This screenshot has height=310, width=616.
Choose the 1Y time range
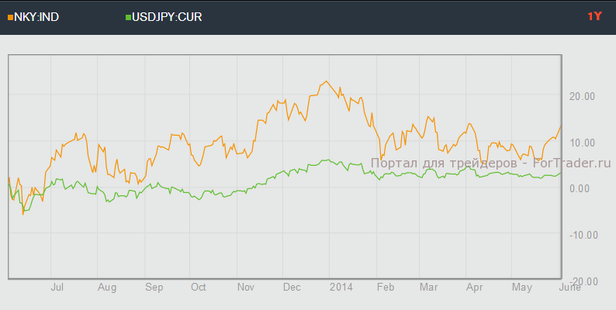point(594,16)
